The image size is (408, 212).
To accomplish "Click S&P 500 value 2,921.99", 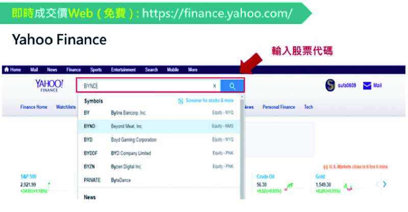I will pos(28,185).
